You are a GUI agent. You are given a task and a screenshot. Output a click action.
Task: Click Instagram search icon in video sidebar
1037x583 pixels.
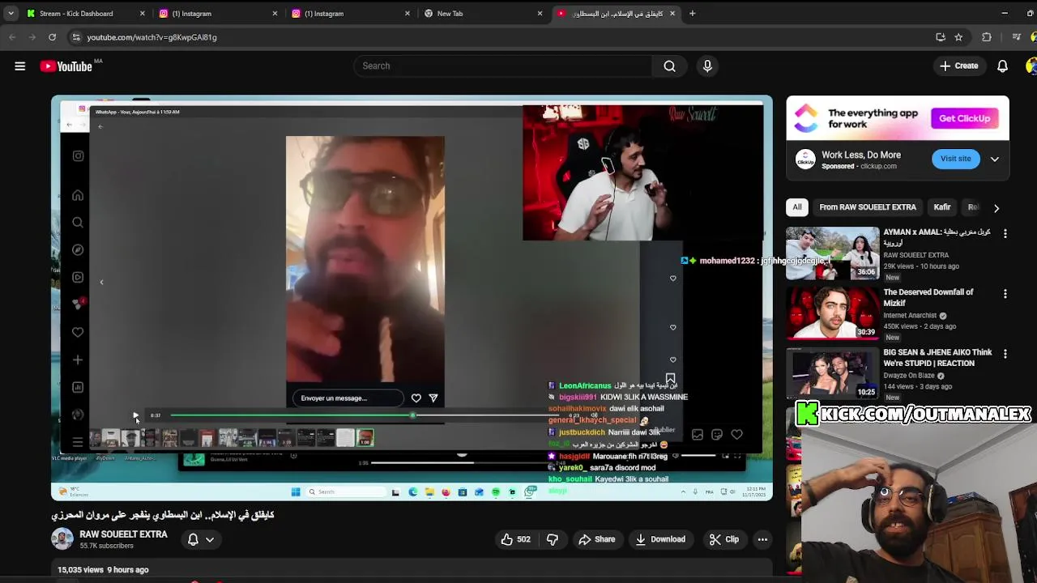pos(78,223)
